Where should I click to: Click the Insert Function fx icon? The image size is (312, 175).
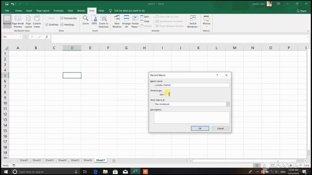click(x=47, y=37)
